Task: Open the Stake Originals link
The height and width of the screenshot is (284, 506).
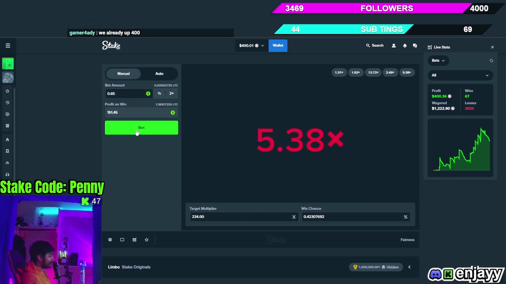Action: pyautogui.click(x=136, y=267)
